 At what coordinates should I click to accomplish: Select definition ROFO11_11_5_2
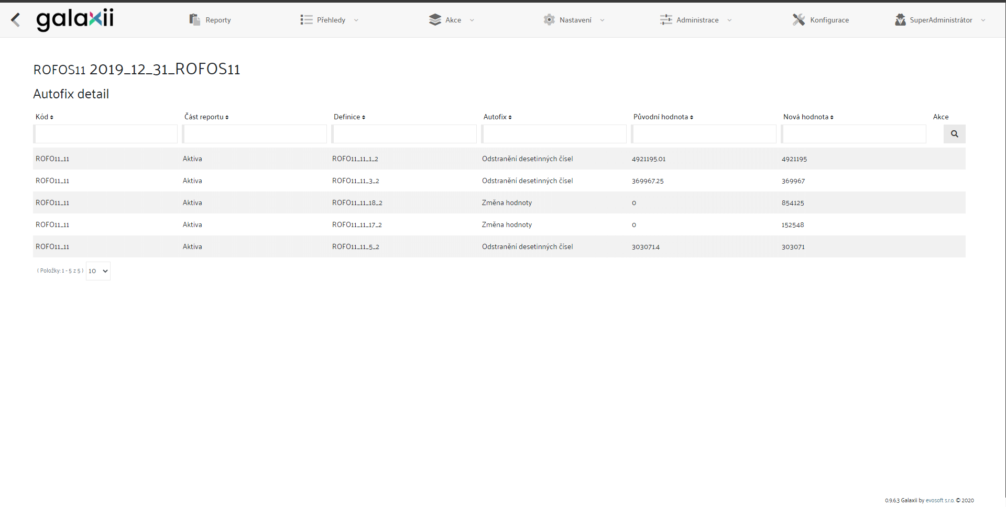coord(356,247)
